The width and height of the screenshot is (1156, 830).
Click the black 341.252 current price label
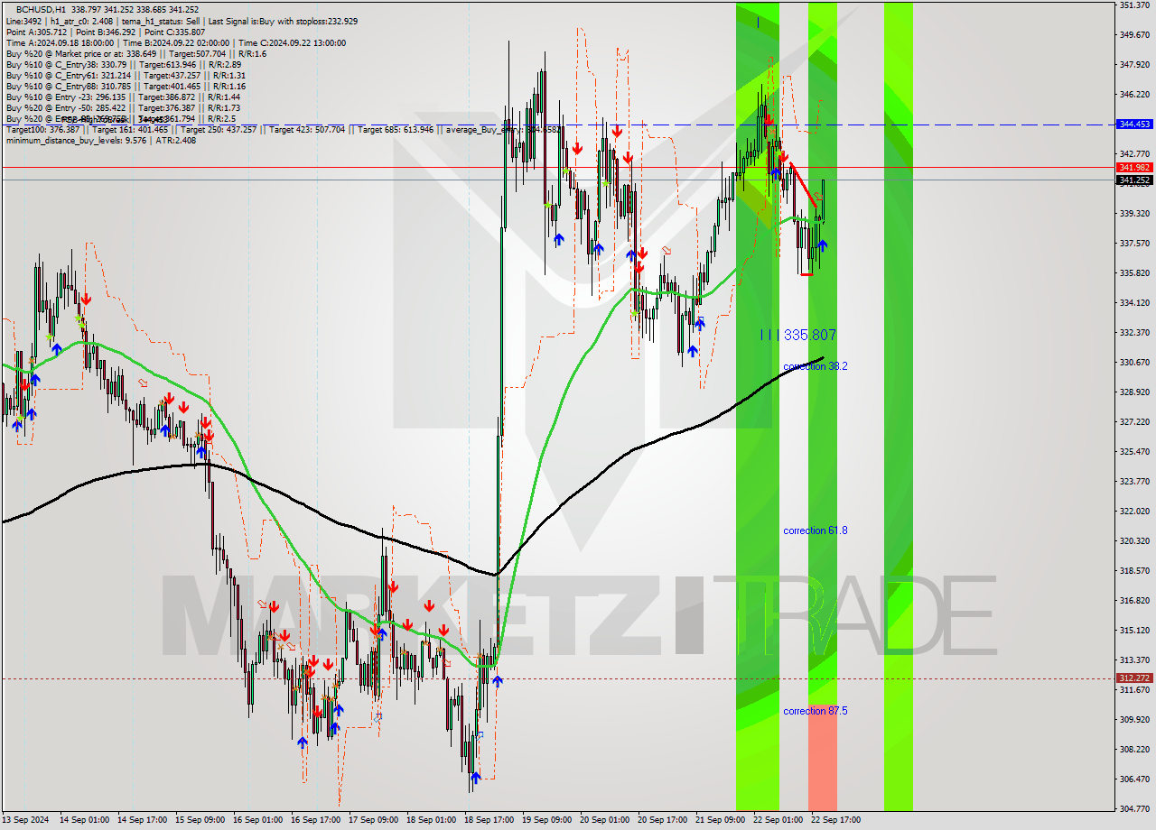(x=1134, y=180)
